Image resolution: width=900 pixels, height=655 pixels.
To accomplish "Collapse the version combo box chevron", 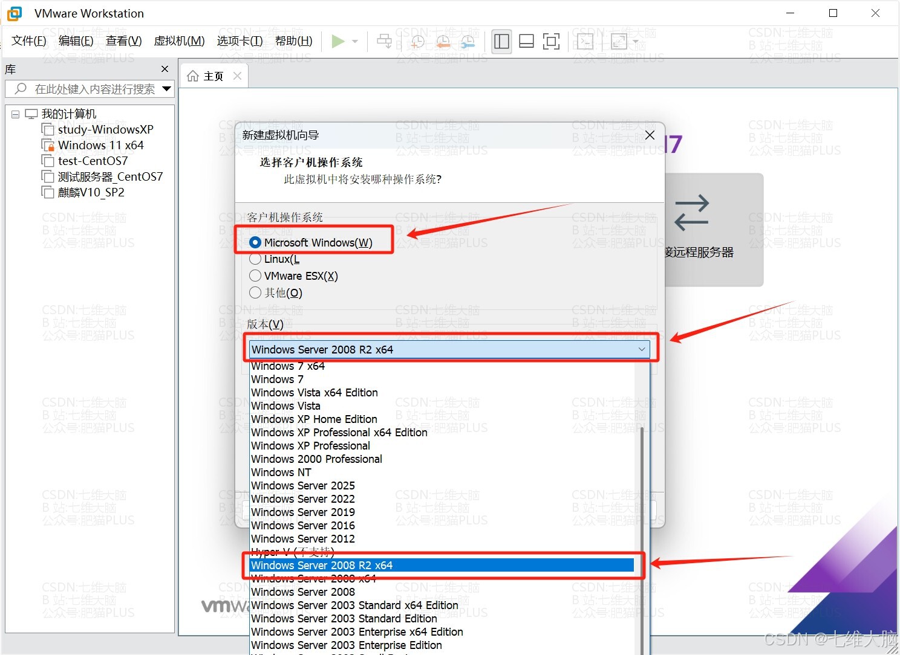I will (642, 349).
